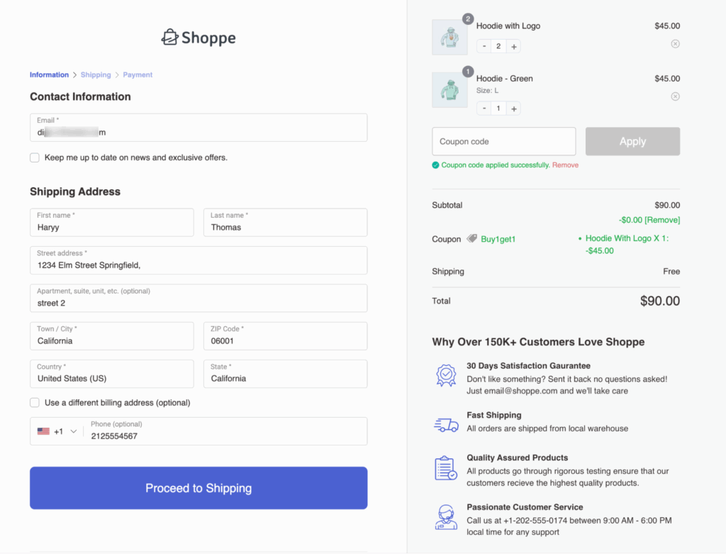
Task: Click the Quality Assured clipboard icon
Action: 446,470
